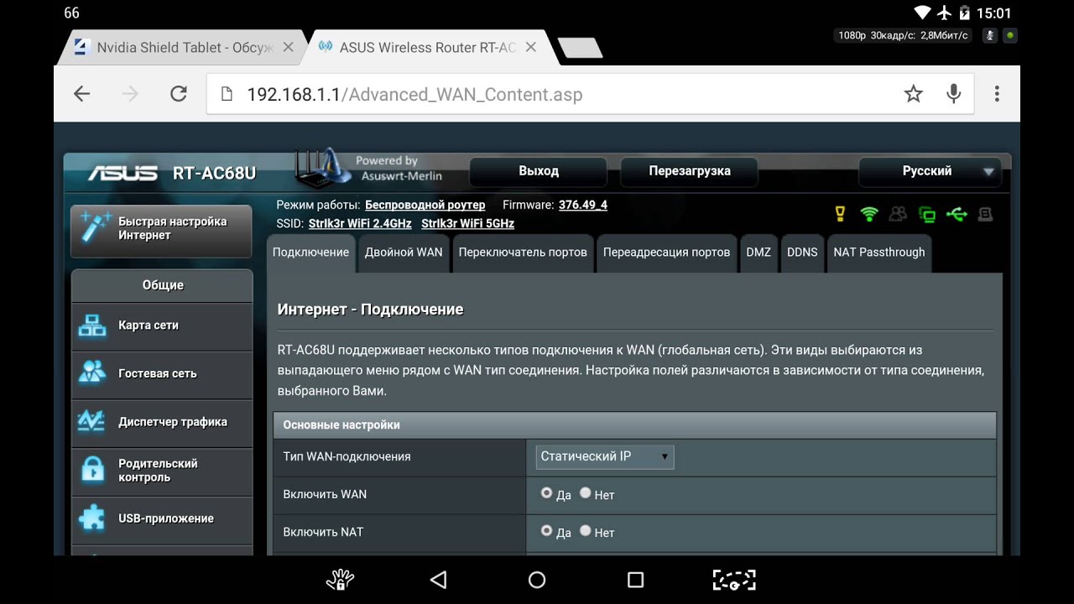The height and width of the screenshot is (604, 1074).
Task: Switch to the Переключатель портов tab
Action: pyautogui.click(x=523, y=253)
